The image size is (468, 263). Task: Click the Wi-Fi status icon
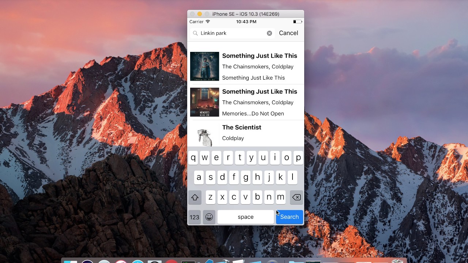[x=208, y=22]
